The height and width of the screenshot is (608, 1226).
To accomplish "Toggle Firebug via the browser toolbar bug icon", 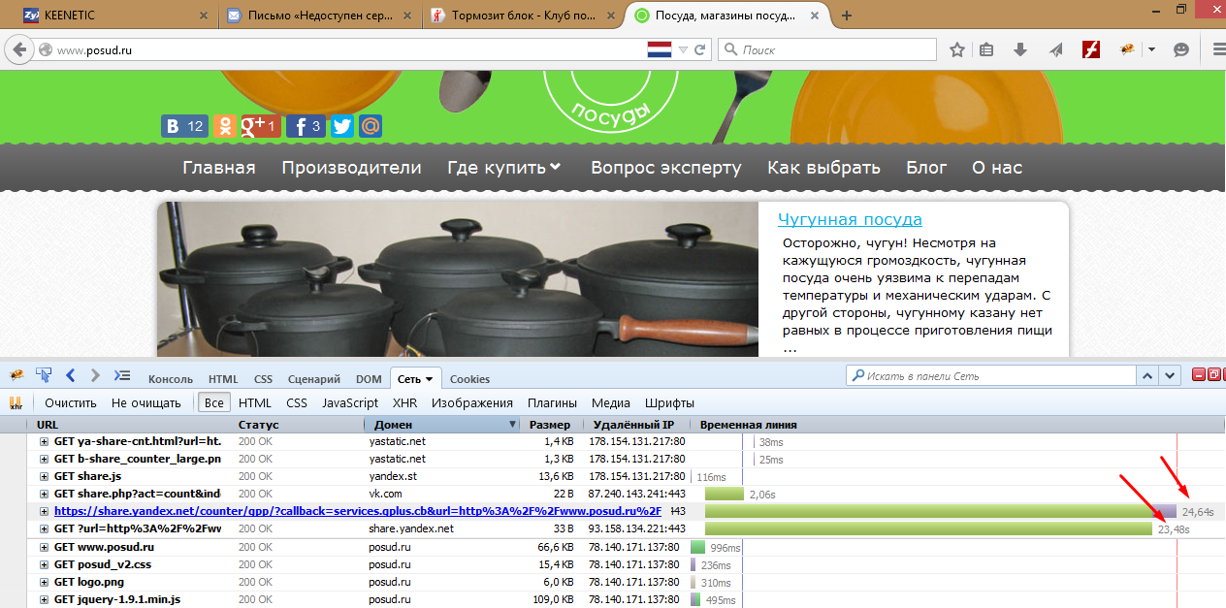I will point(1127,49).
